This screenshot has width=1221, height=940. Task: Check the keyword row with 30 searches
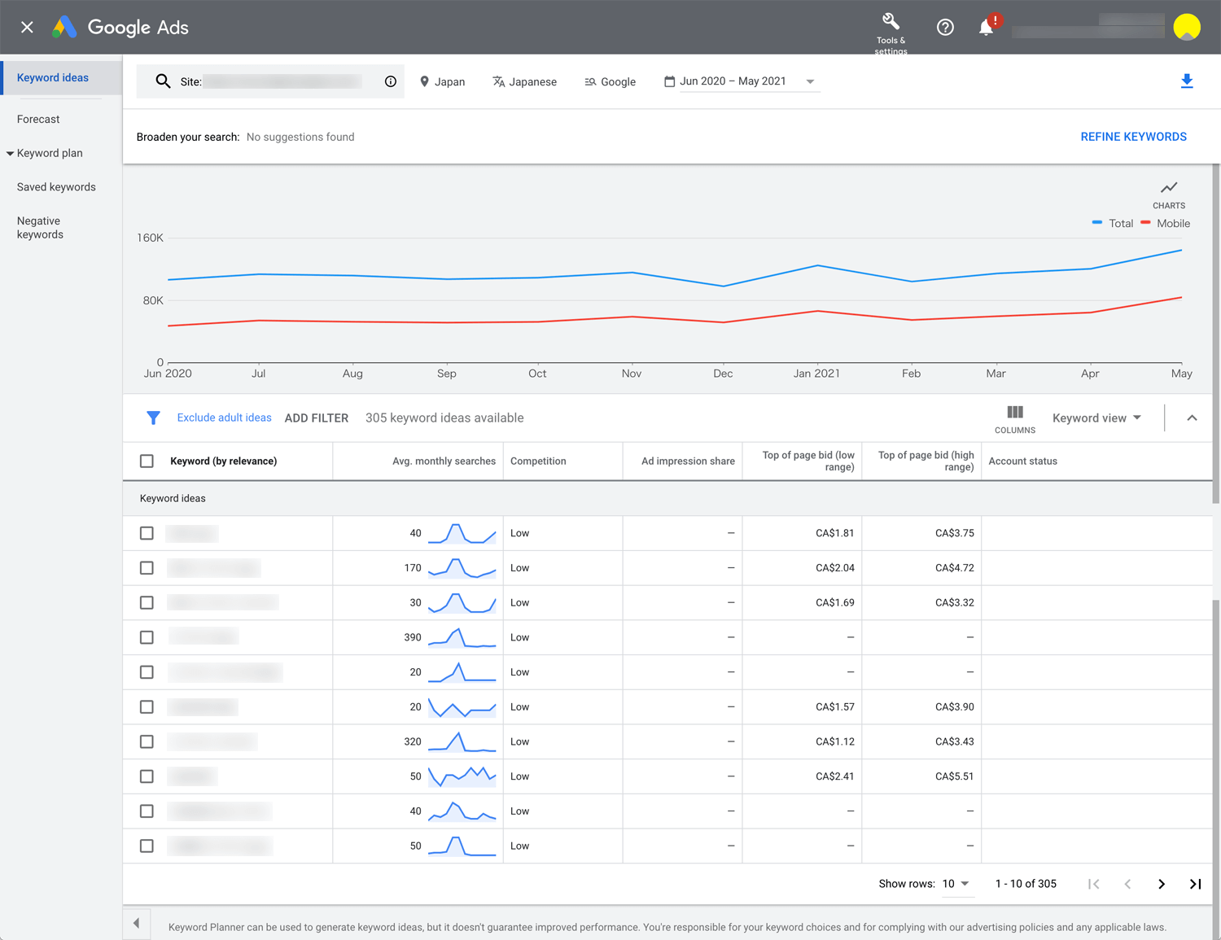tap(147, 602)
